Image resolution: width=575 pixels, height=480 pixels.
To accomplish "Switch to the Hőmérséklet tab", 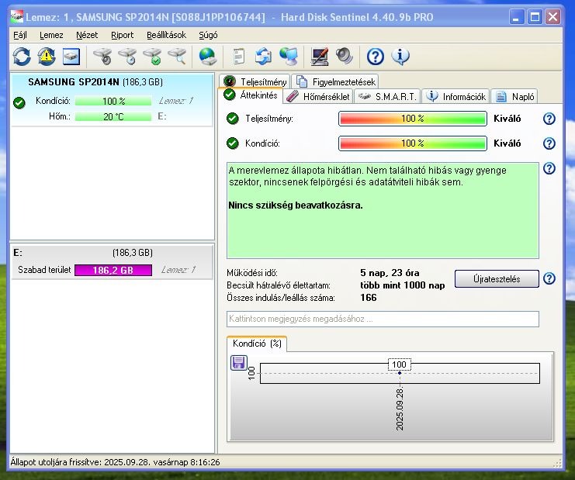I will click(x=318, y=96).
